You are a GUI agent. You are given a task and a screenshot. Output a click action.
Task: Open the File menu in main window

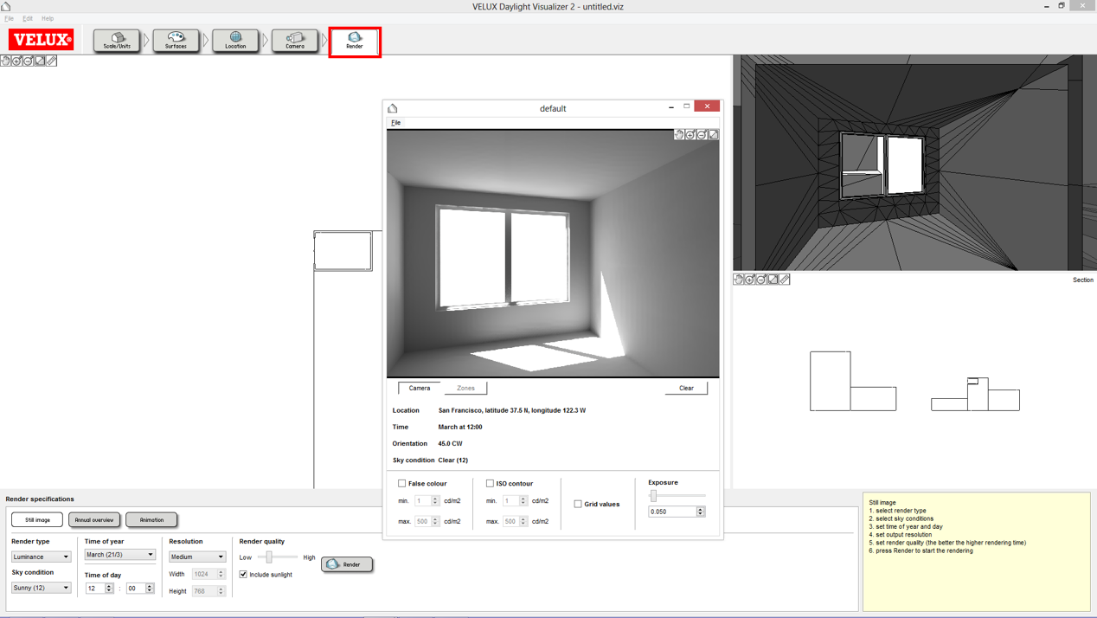9,18
